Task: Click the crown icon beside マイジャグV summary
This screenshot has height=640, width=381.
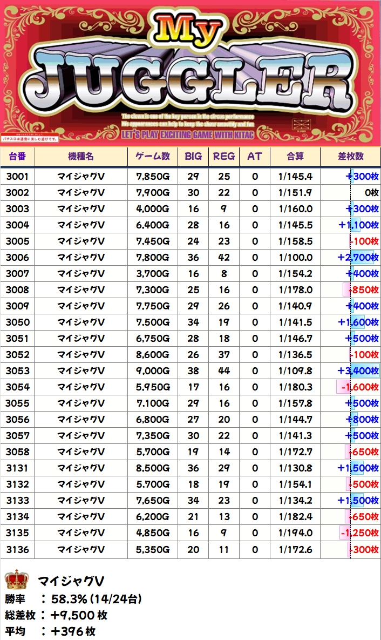Action: [17, 580]
